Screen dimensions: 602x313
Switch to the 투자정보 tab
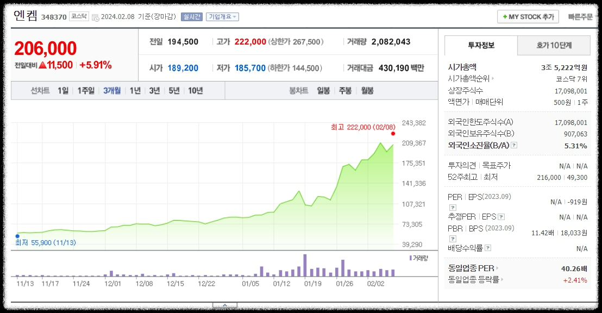(x=481, y=45)
